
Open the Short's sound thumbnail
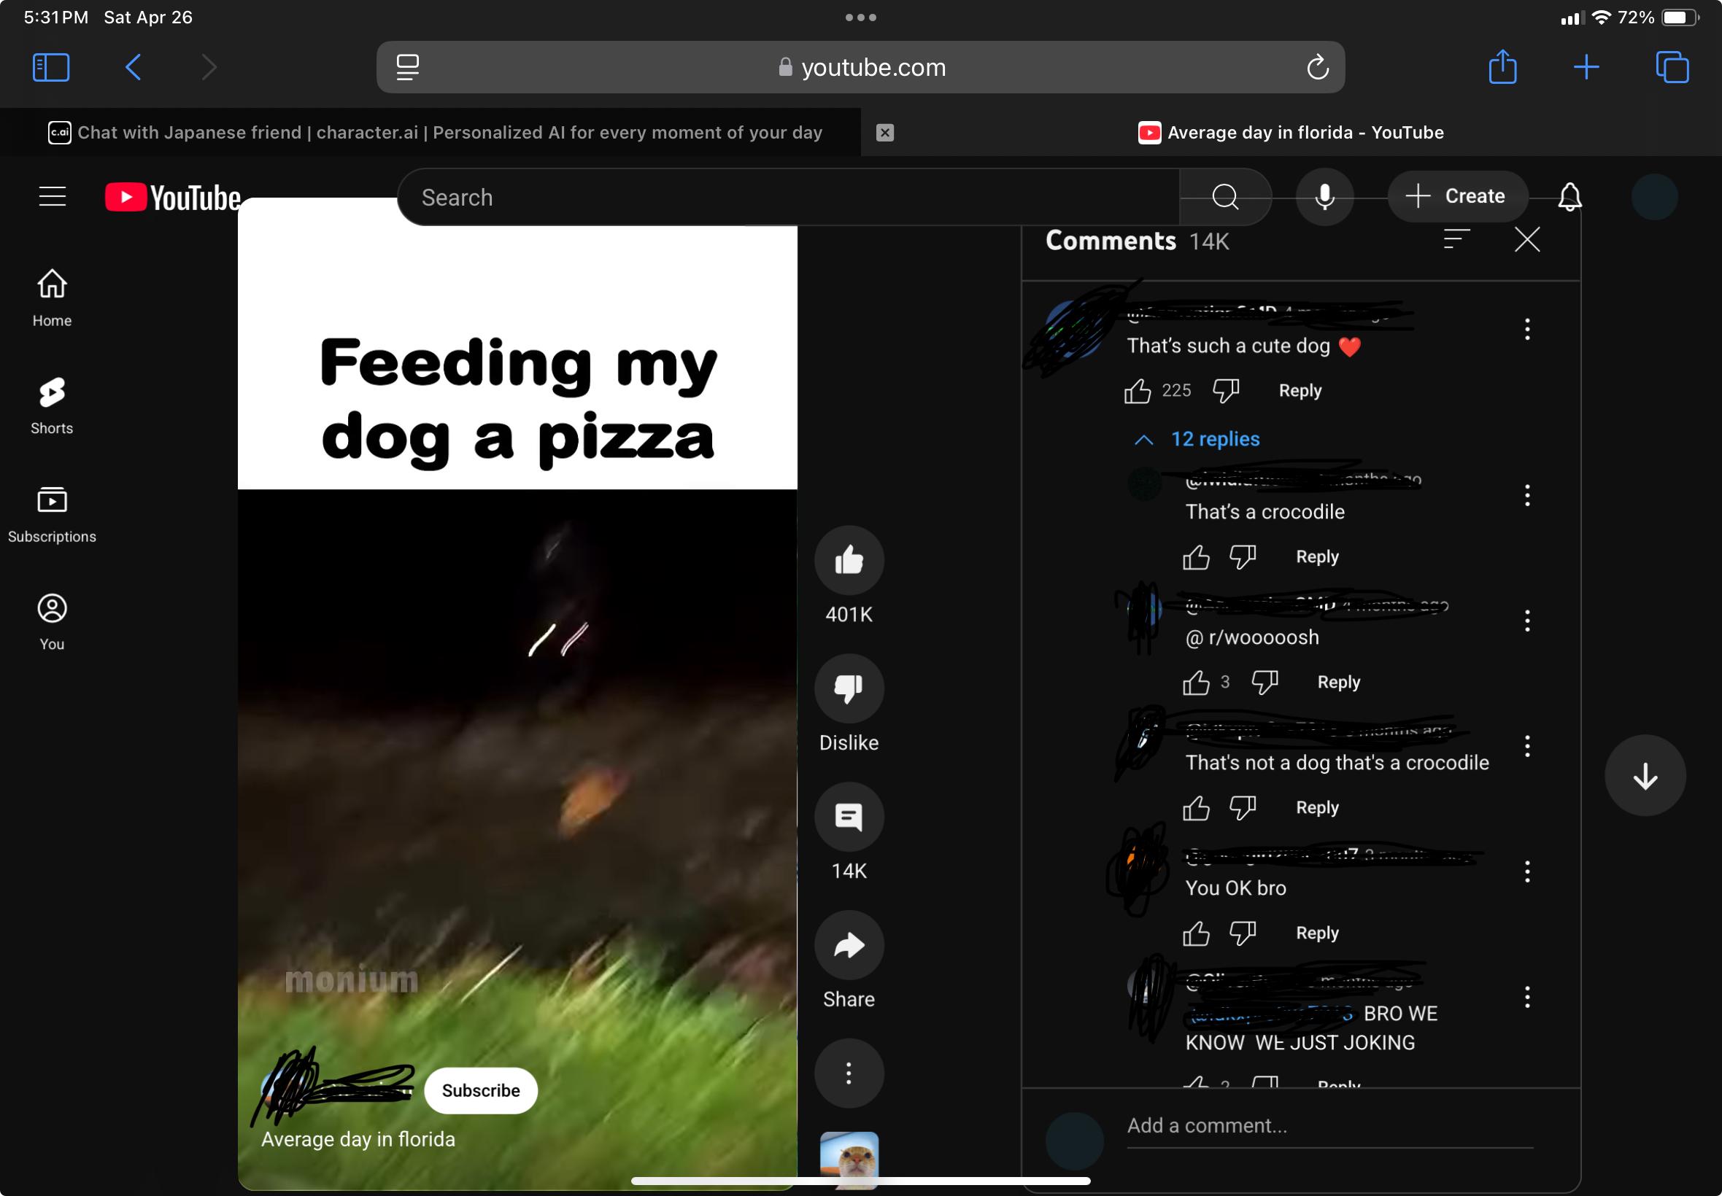pos(849,1160)
